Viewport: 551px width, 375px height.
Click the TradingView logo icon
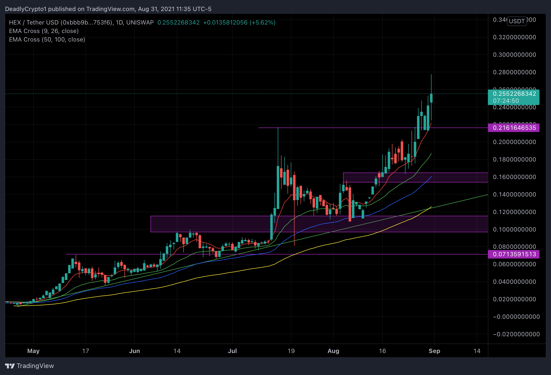(10, 366)
